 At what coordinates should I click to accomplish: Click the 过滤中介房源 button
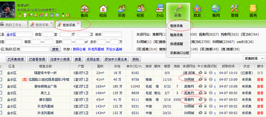(x=60, y=59)
